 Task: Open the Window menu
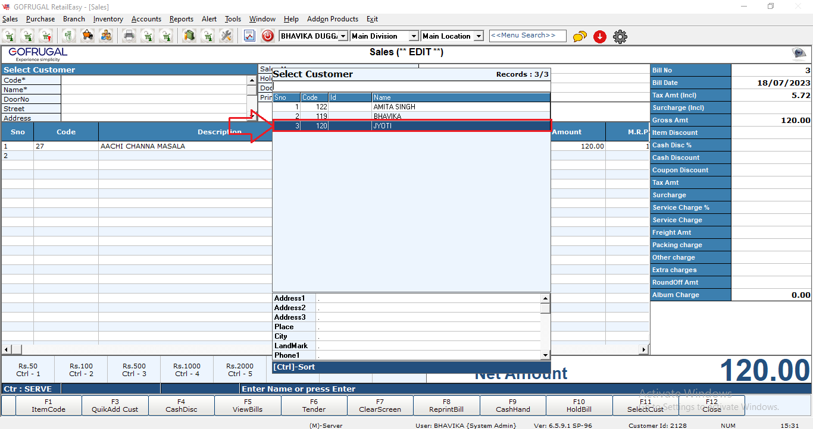262,19
